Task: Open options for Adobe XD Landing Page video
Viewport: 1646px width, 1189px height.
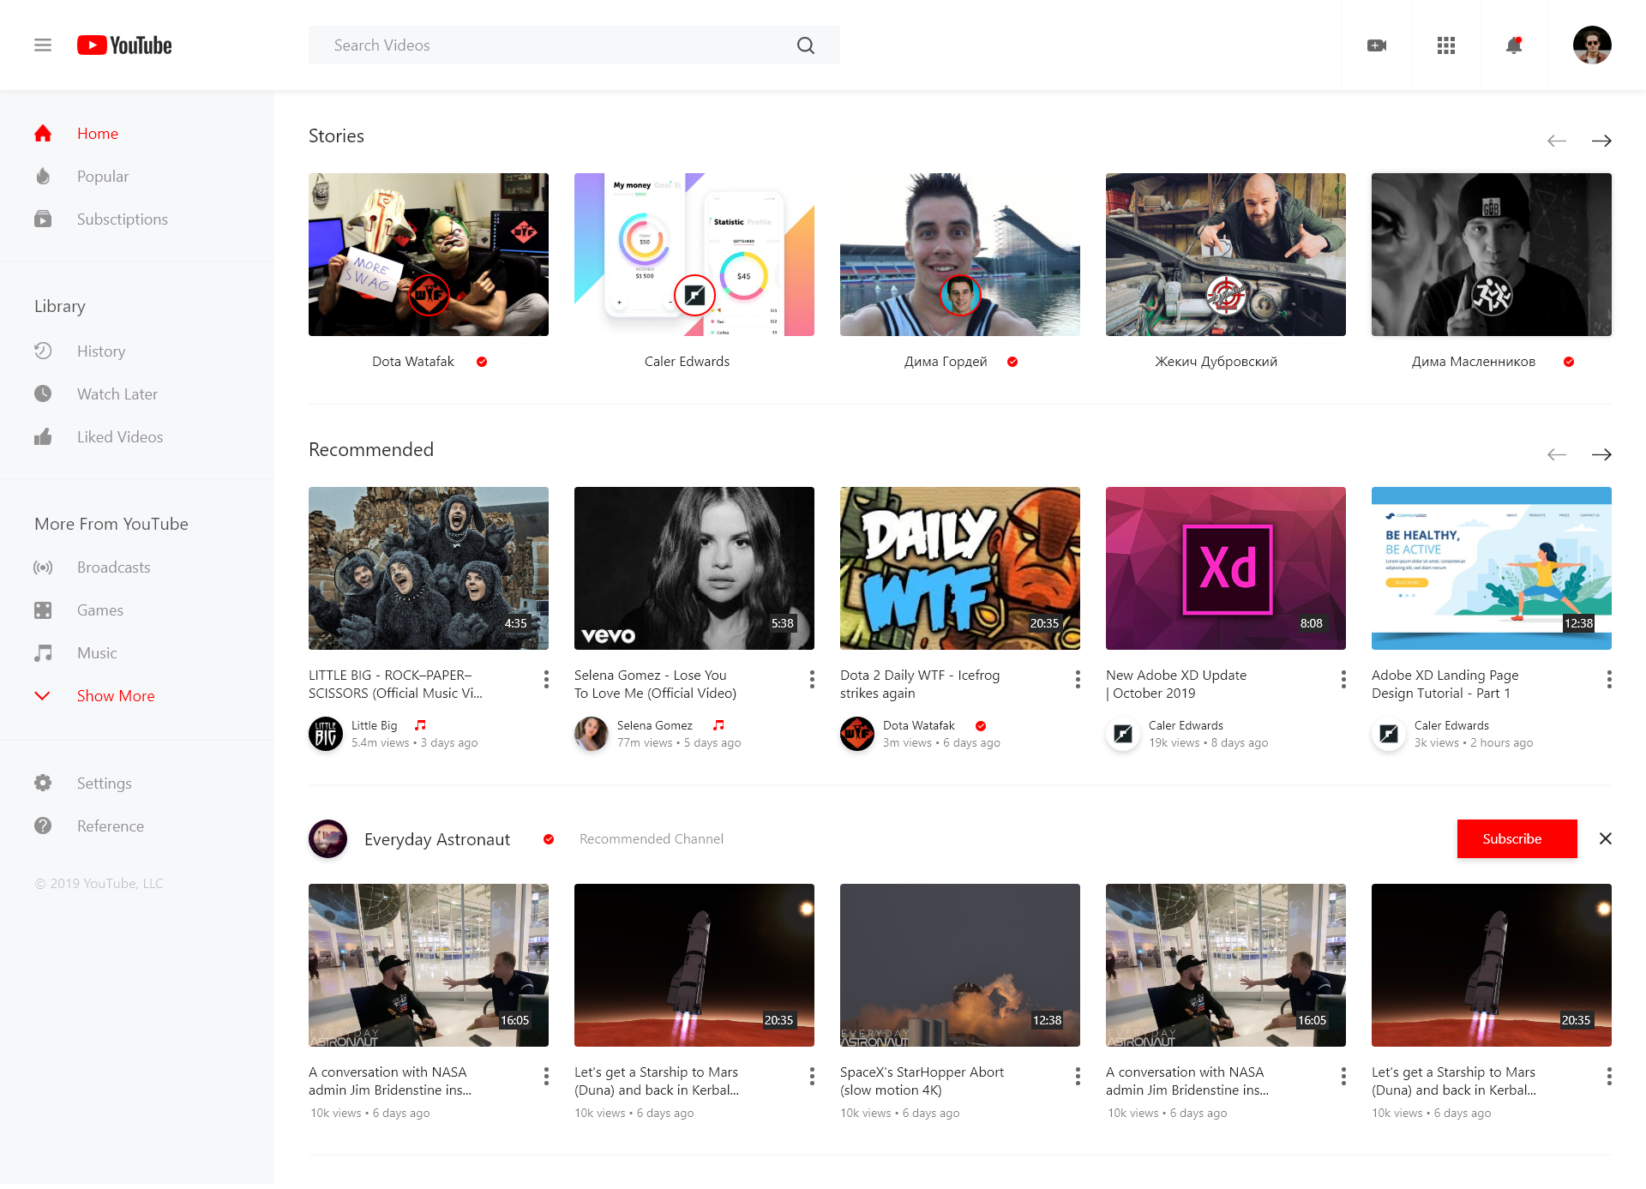Action: (x=1609, y=680)
